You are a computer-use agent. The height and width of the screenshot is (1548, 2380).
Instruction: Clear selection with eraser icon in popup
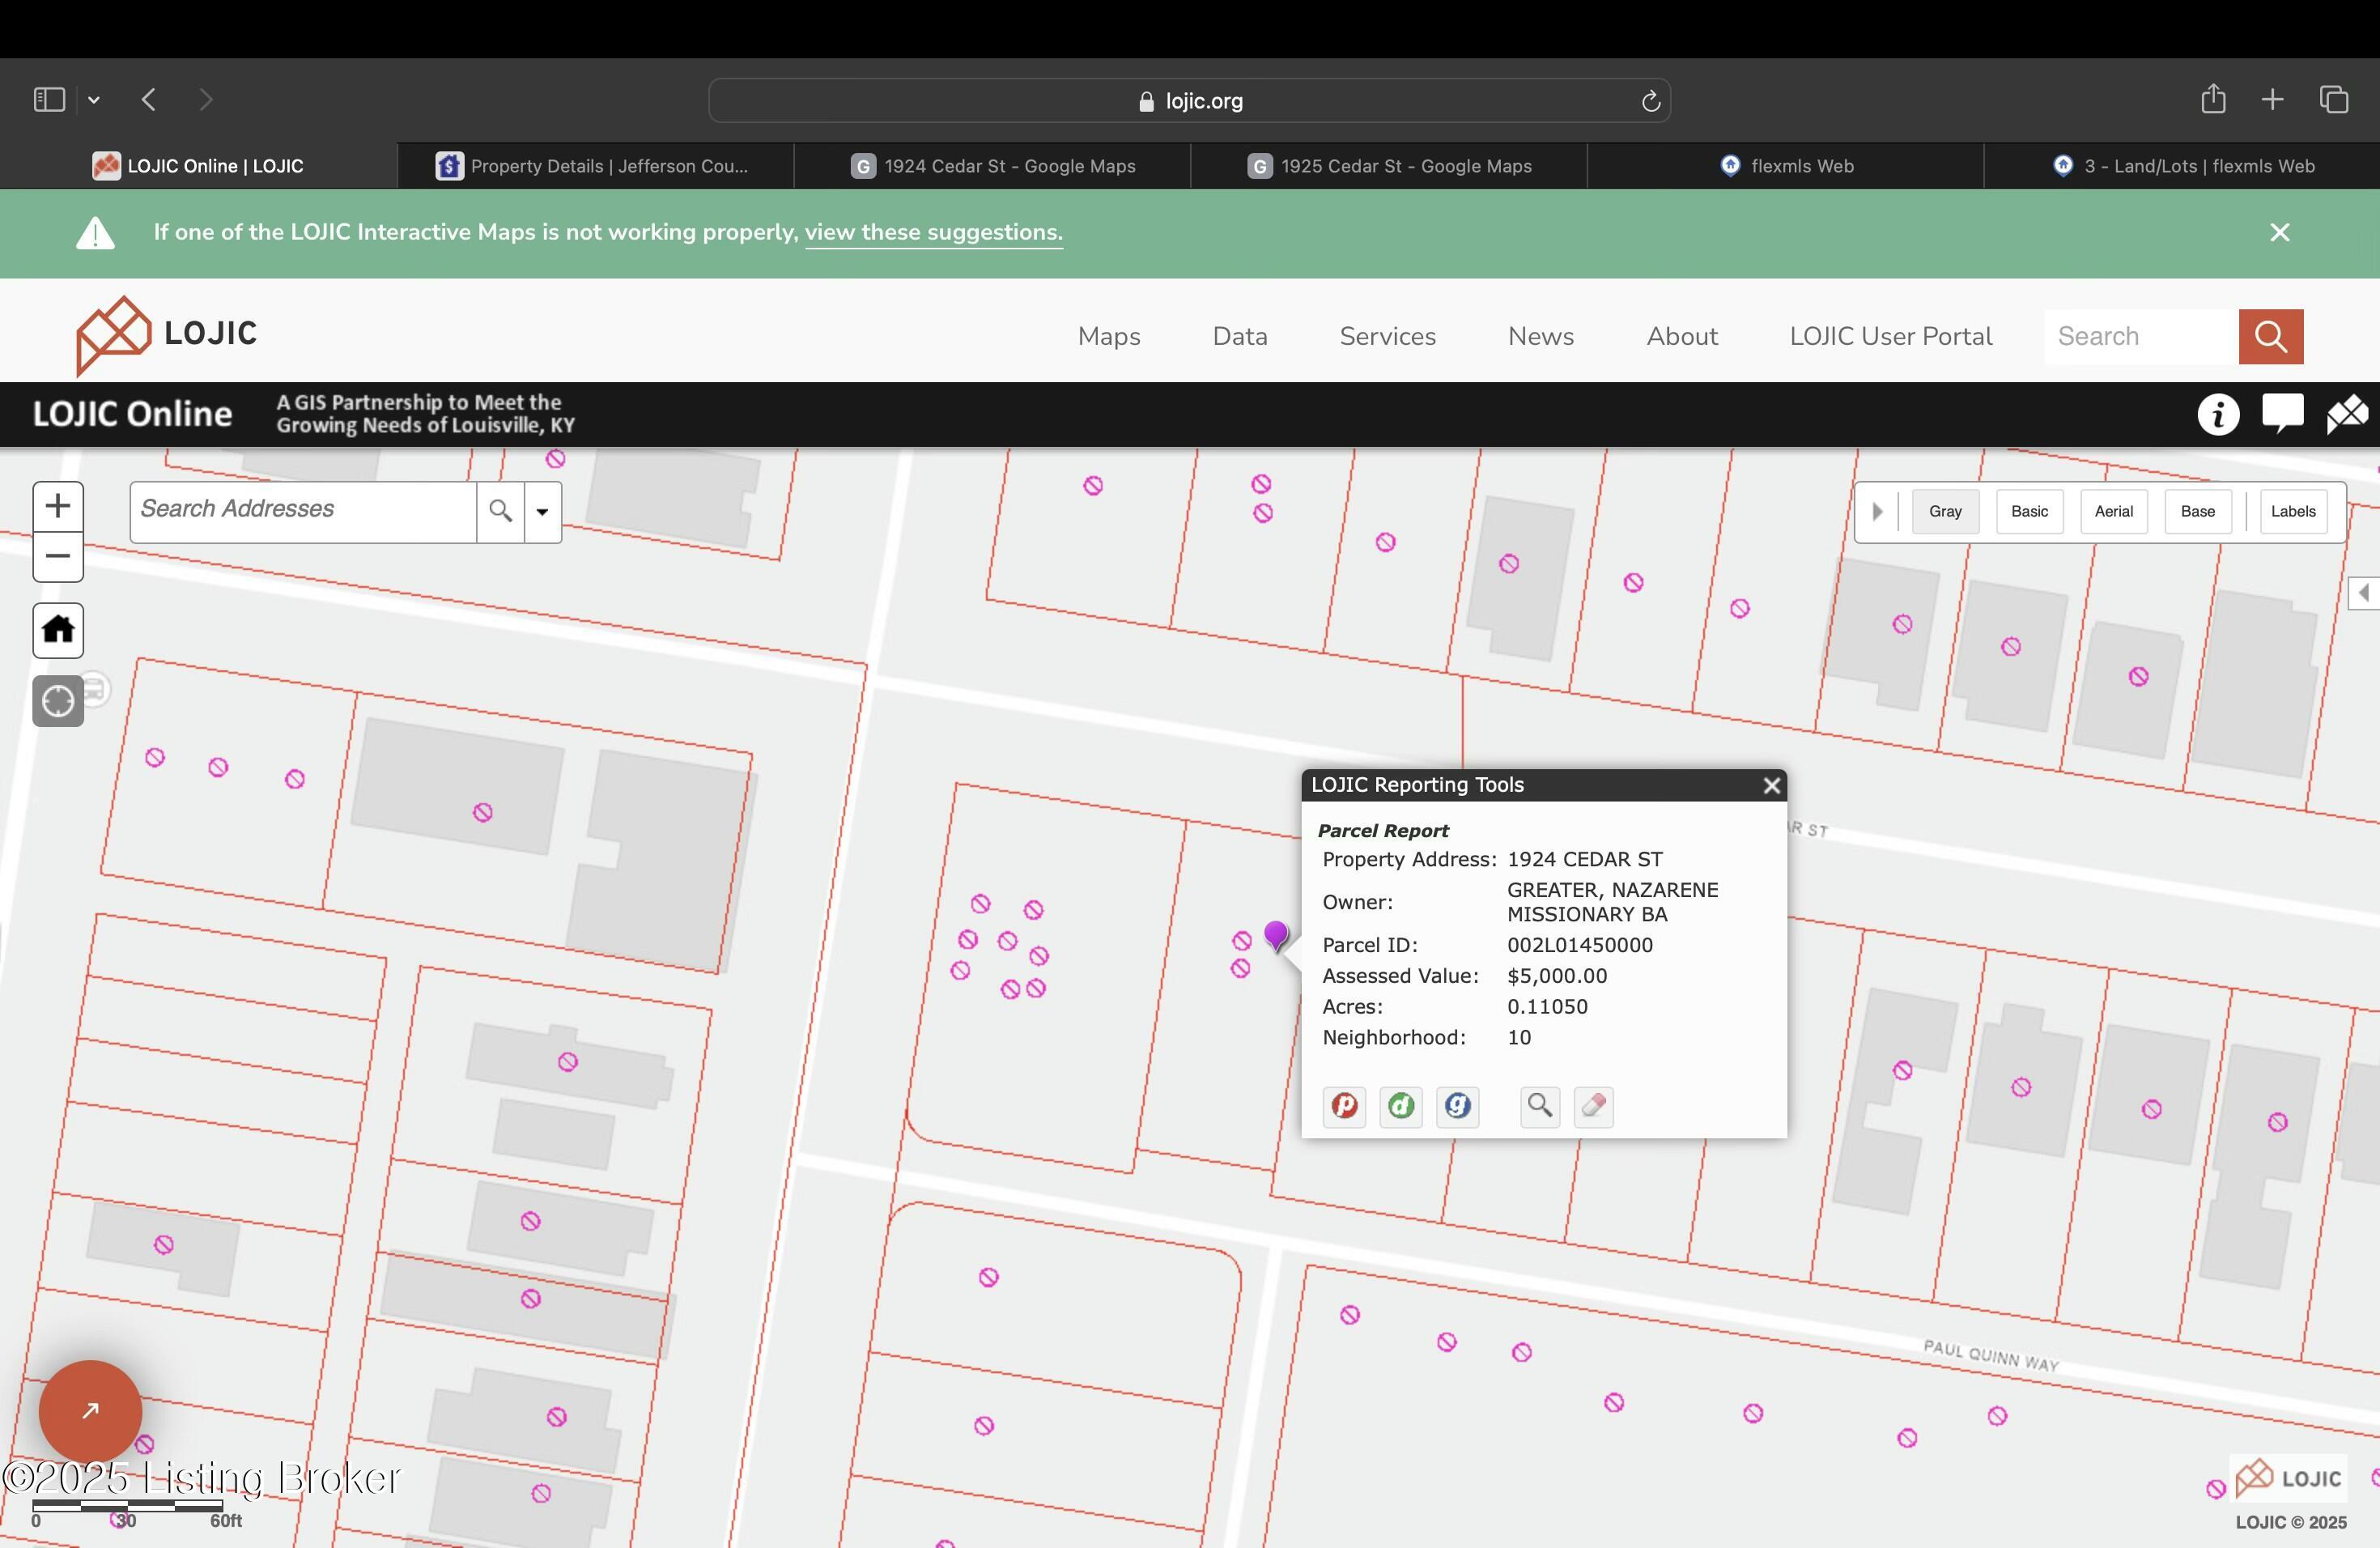(1593, 1106)
